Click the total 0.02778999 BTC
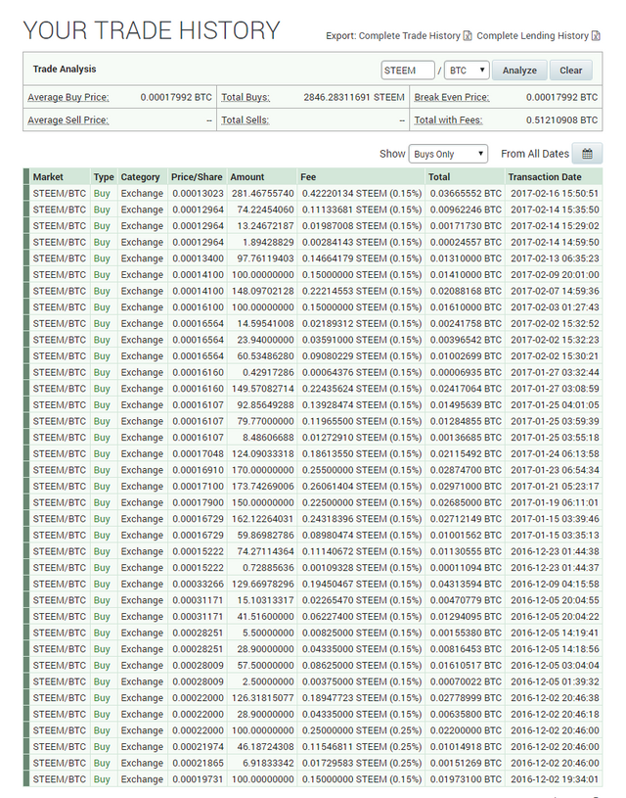 pos(466,698)
